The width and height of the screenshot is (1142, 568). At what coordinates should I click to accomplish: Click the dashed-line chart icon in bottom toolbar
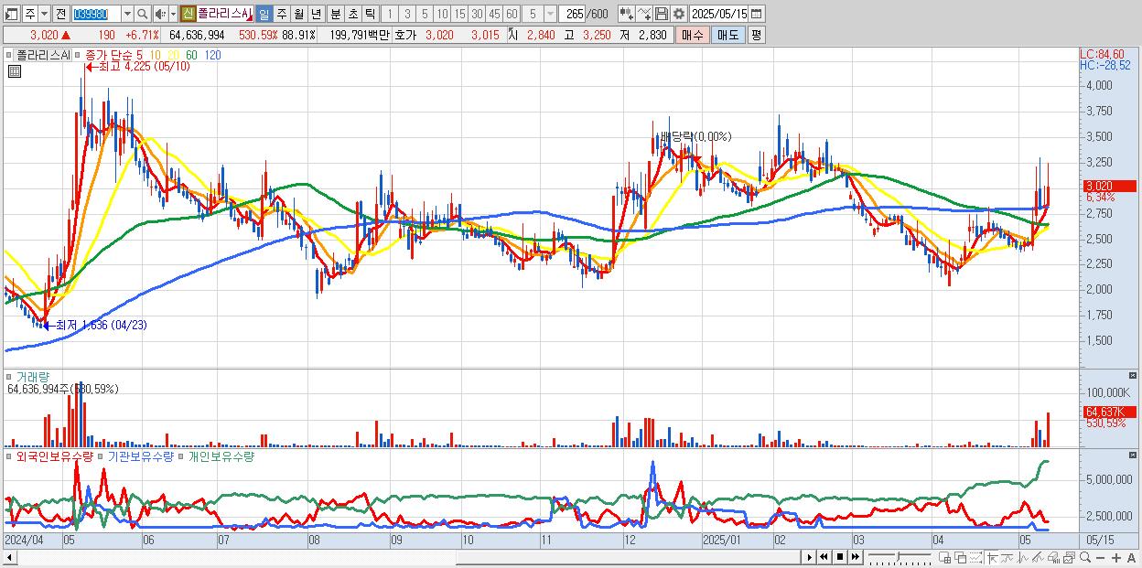point(975,558)
